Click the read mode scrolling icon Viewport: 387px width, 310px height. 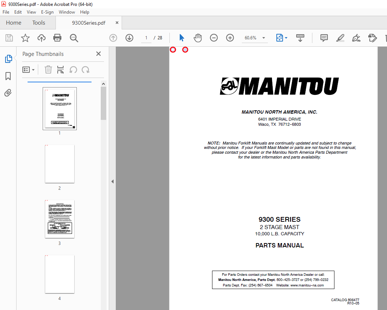[300, 38]
